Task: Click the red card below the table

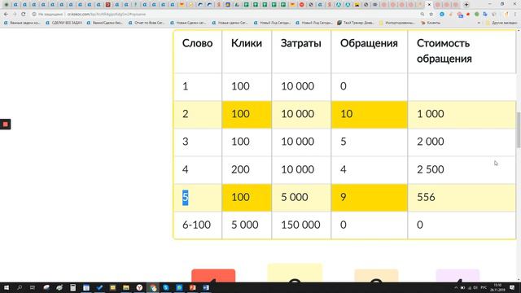Action: 213,276
